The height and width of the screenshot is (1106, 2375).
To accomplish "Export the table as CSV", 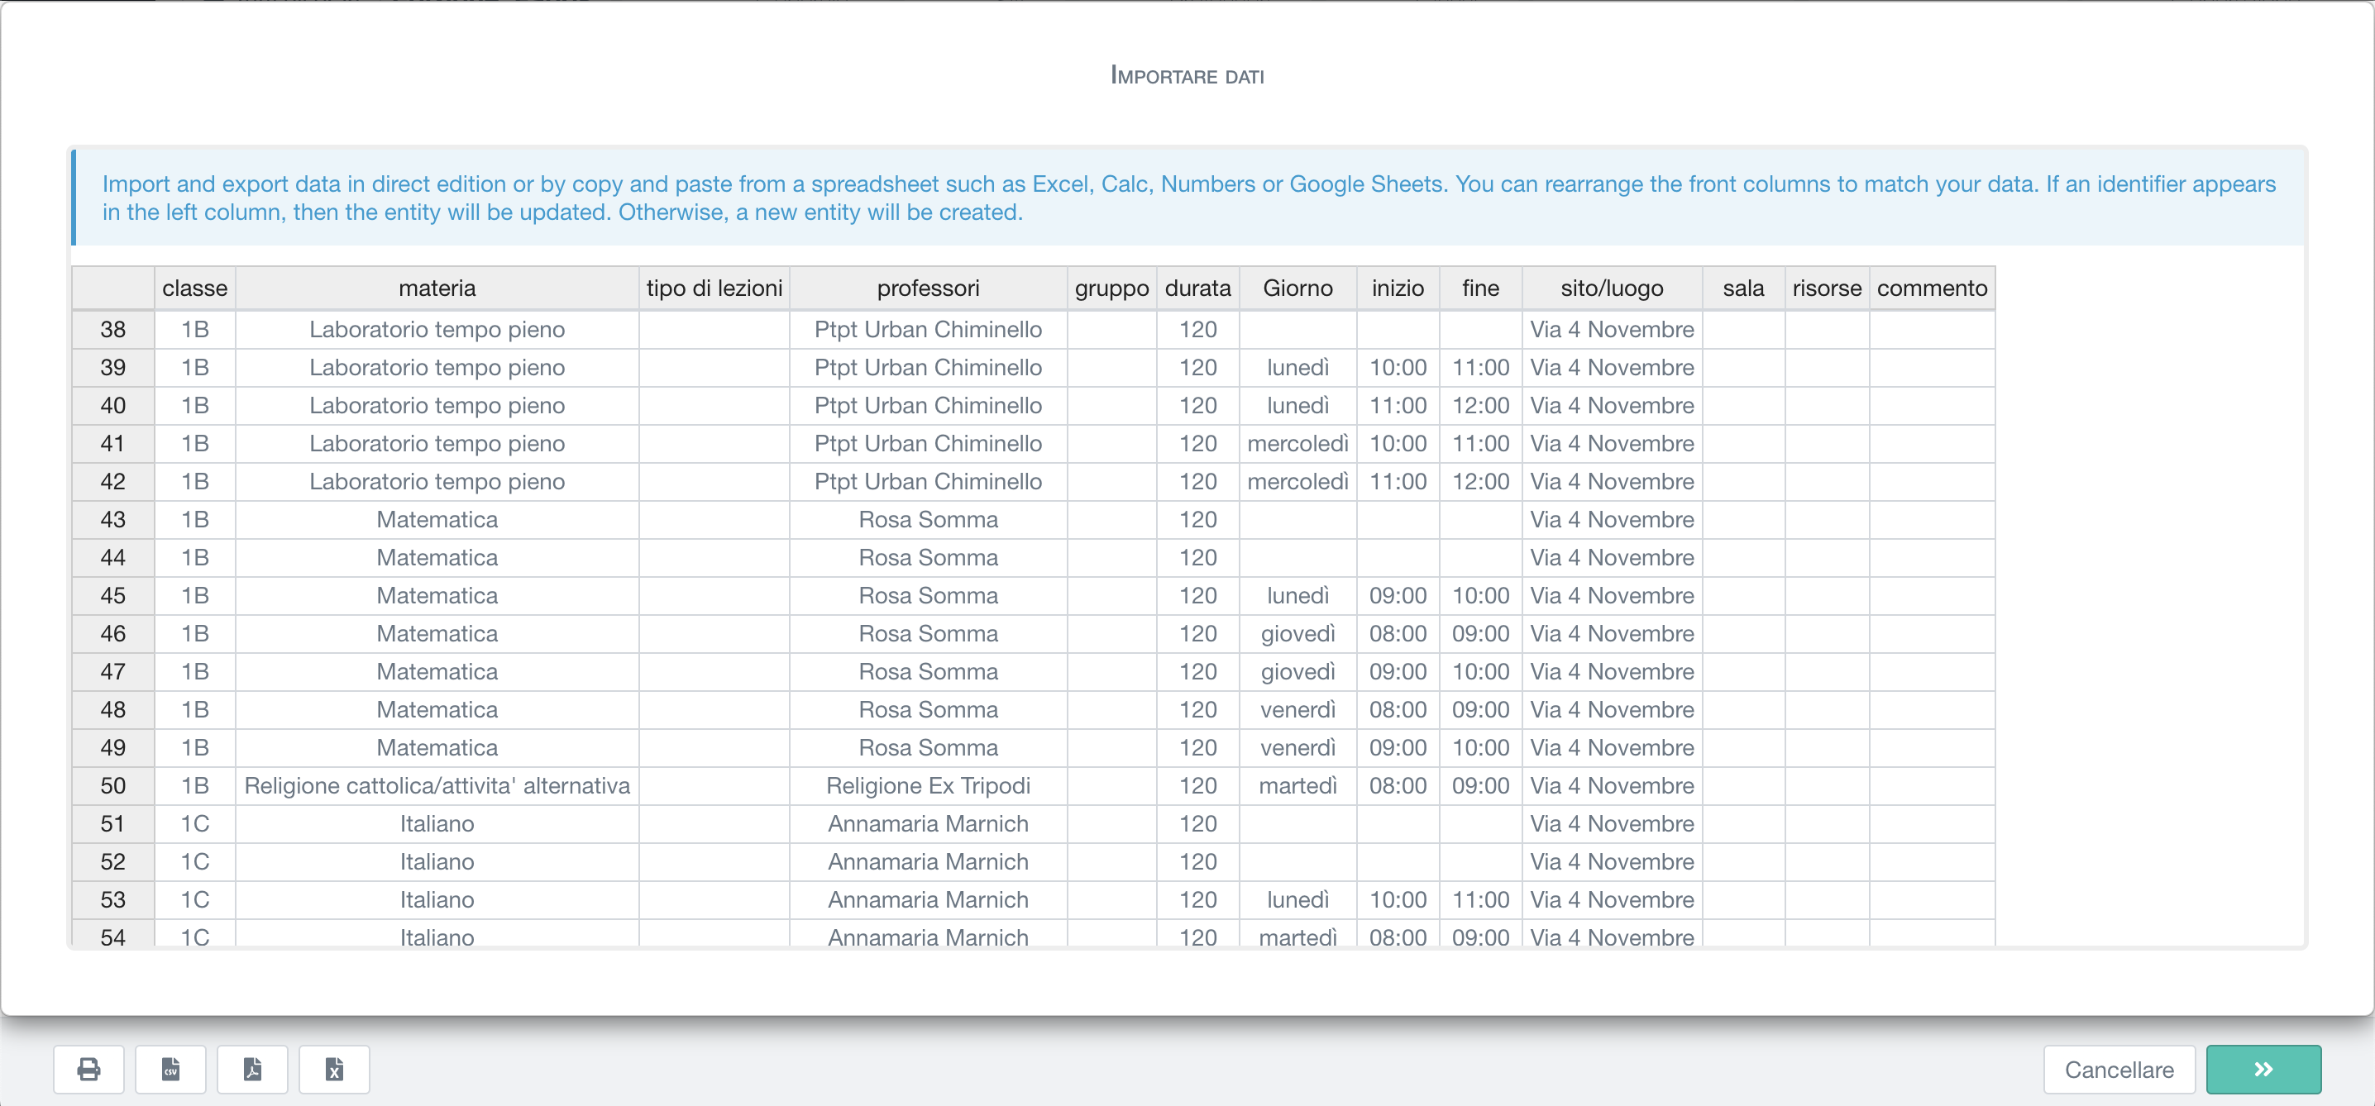I will click(170, 1069).
